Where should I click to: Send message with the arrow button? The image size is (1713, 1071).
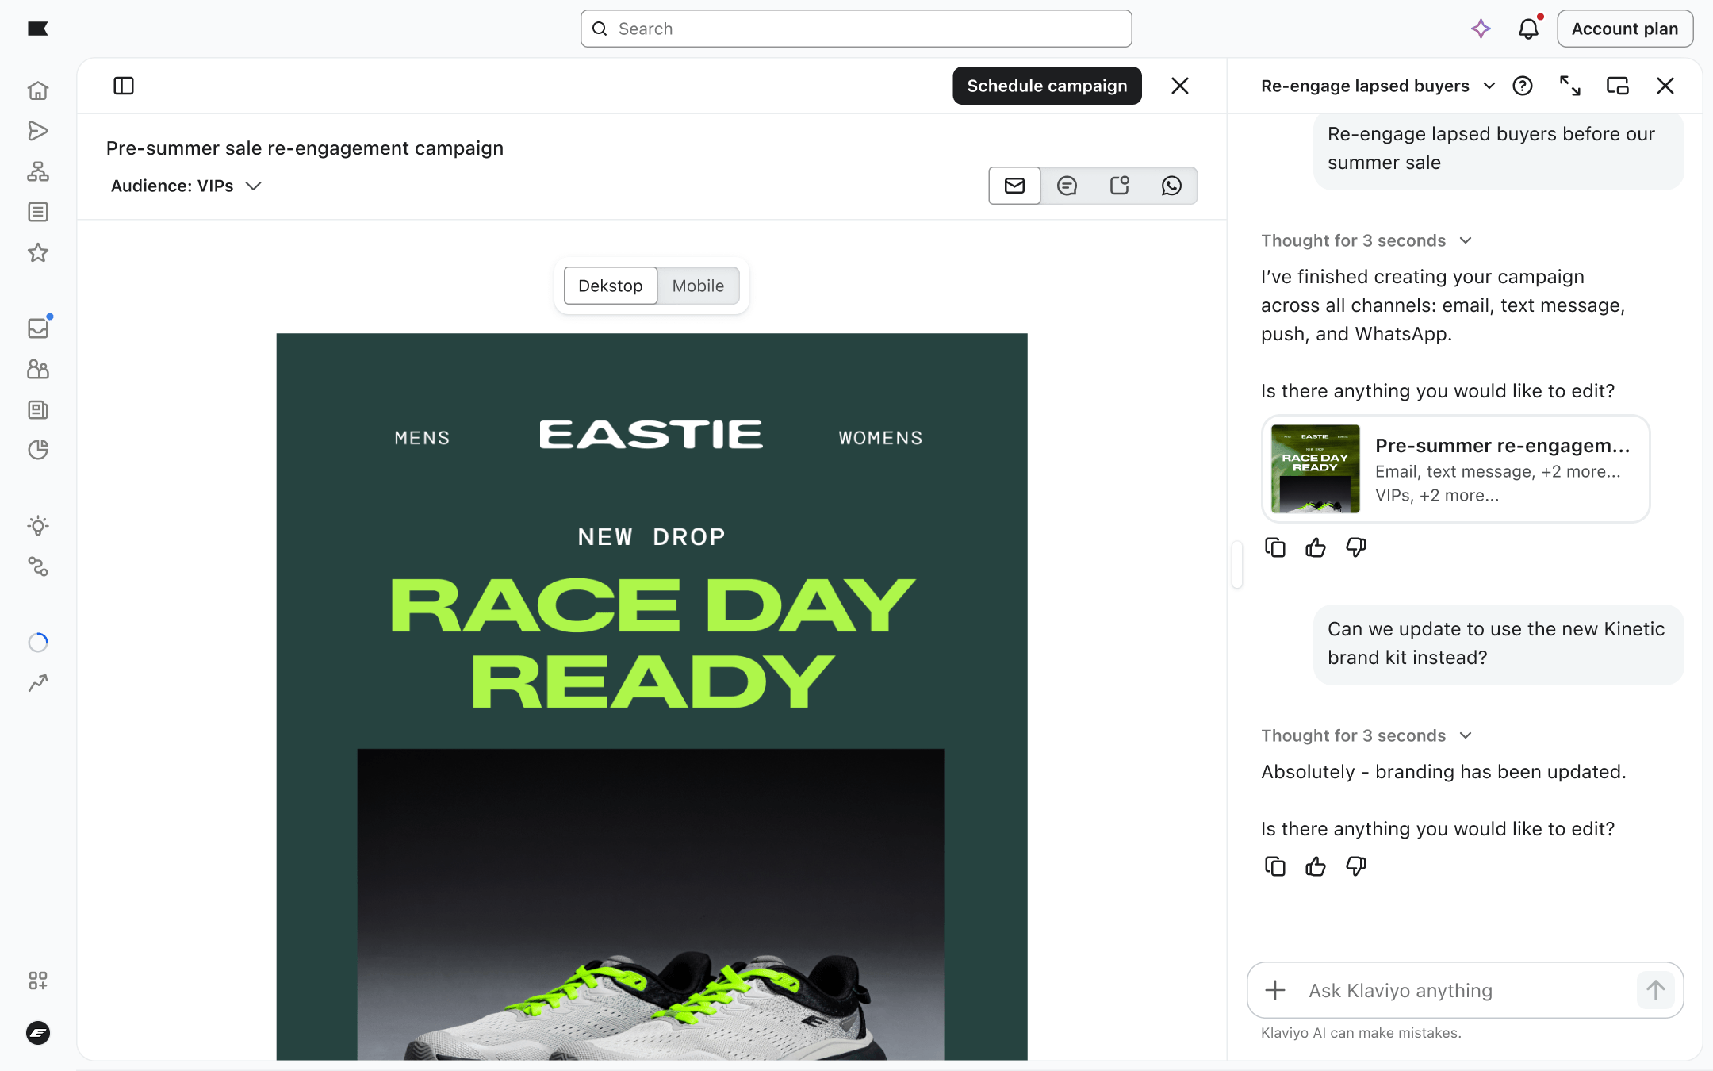coord(1655,990)
